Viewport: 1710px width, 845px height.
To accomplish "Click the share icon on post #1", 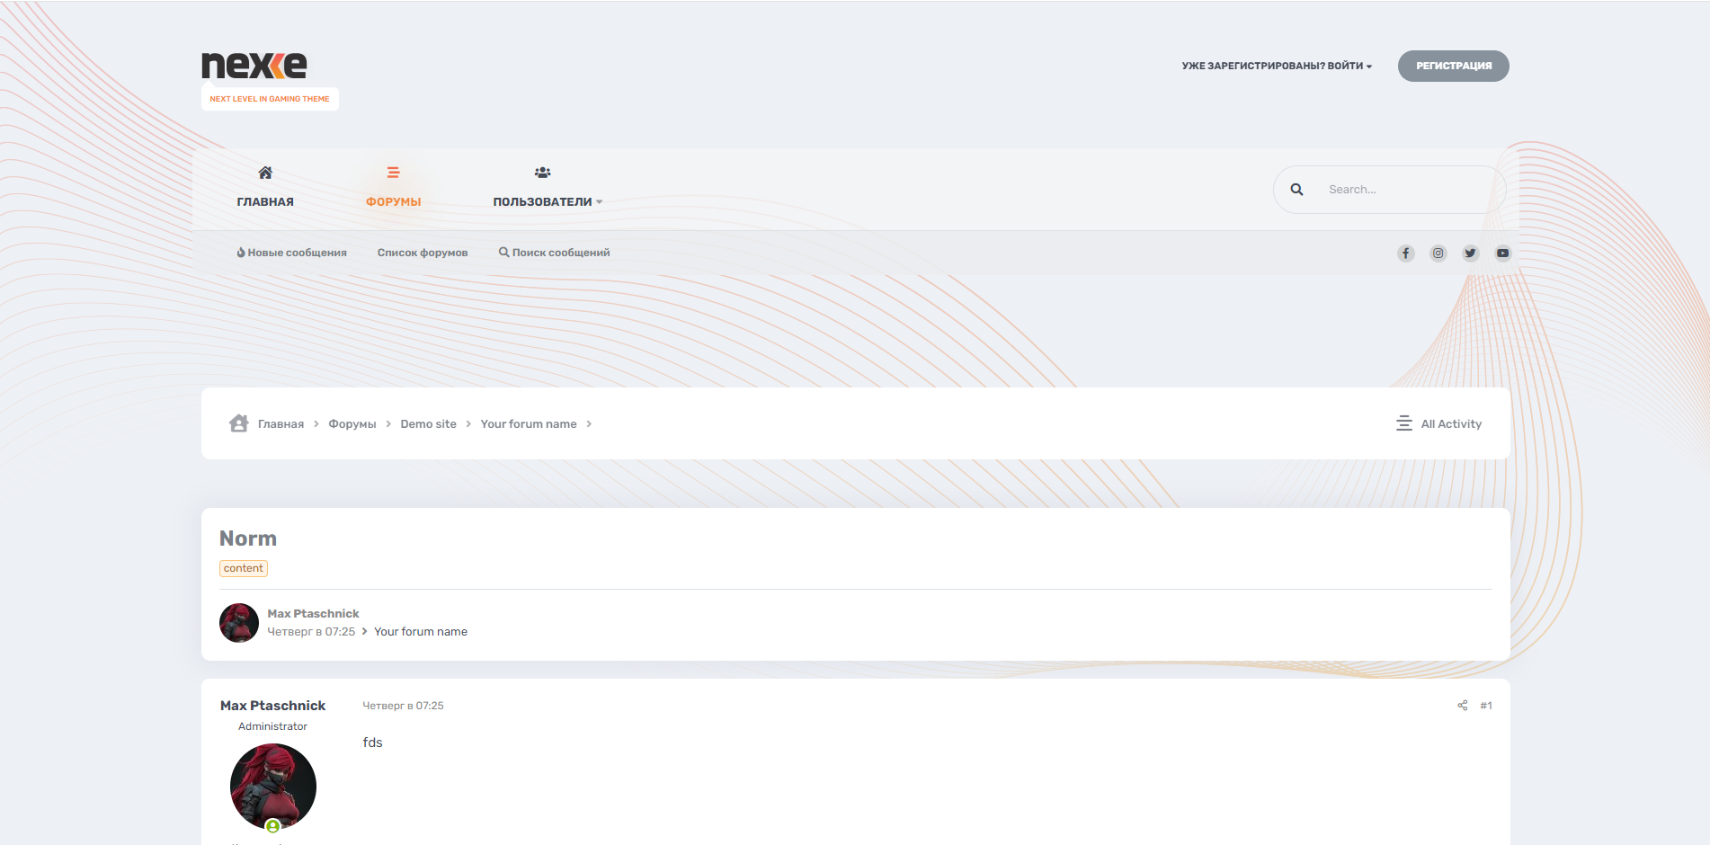I will point(1462,706).
